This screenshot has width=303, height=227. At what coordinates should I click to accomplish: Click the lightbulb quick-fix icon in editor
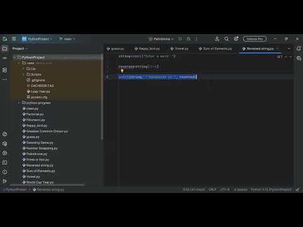click(x=122, y=71)
